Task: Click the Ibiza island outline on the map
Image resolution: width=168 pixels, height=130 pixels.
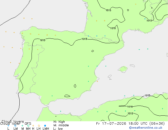Action: (x=109, y=76)
